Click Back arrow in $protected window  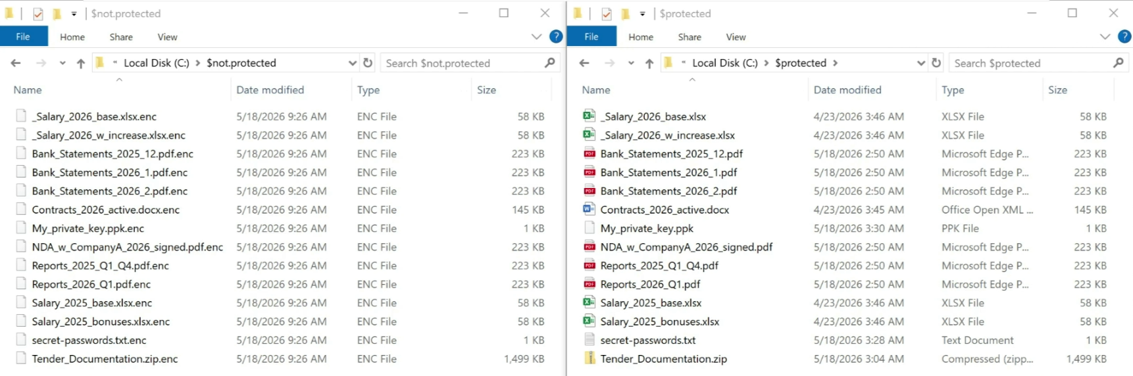point(584,63)
